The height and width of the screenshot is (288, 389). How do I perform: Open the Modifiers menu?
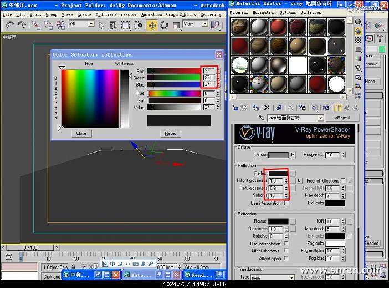pyautogui.click(x=106, y=14)
